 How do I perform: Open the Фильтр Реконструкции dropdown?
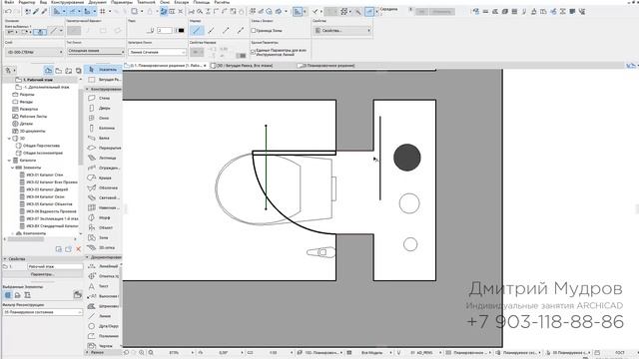[43, 312]
